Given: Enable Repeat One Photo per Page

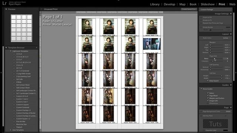Looking at the screenshot, I should point(201,23).
